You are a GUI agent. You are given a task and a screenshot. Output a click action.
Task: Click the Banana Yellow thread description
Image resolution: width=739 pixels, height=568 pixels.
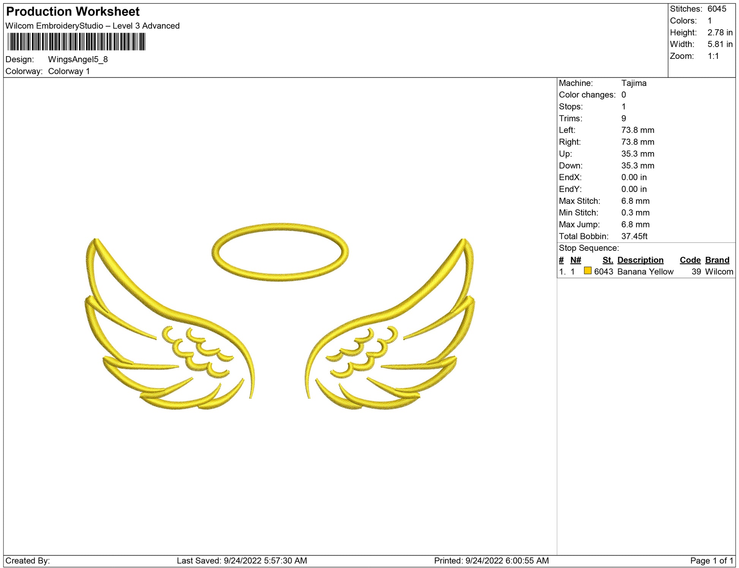tap(645, 272)
